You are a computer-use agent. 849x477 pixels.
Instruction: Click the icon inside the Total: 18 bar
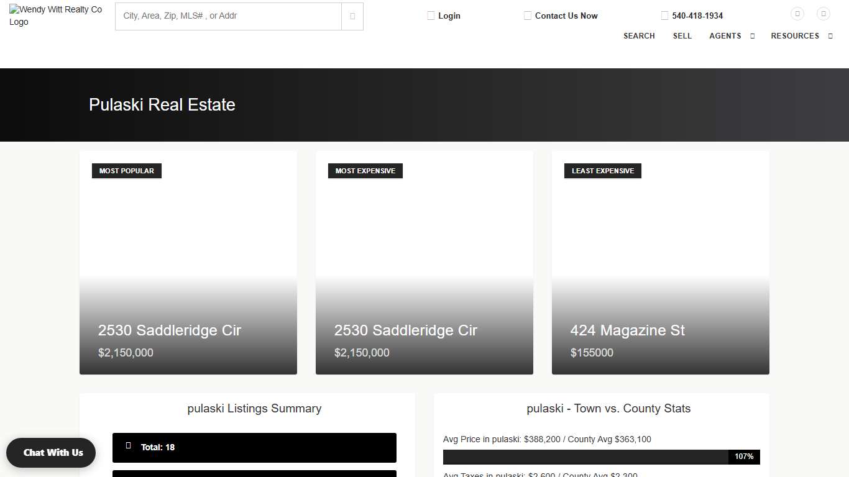[x=129, y=446]
